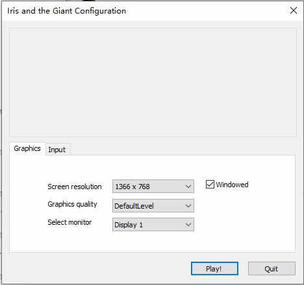Click the Screen resolution label
Image resolution: width=304 pixels, height=285 pixels.
coord(75,187)
